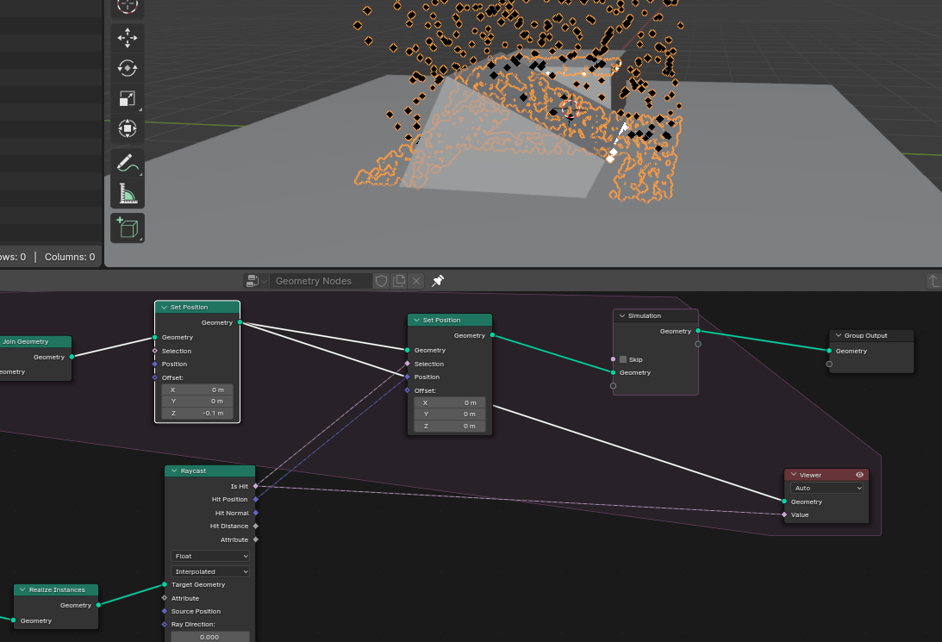The image size is (942, 642).
Task: Open the Auto dropdown in Viewer node
Action: (827, 488)
